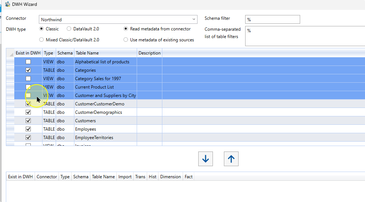Toggle checkbox for Customer and Suppliers by City
This screenshot has width=365, height=202.
(x=28, y=95)
